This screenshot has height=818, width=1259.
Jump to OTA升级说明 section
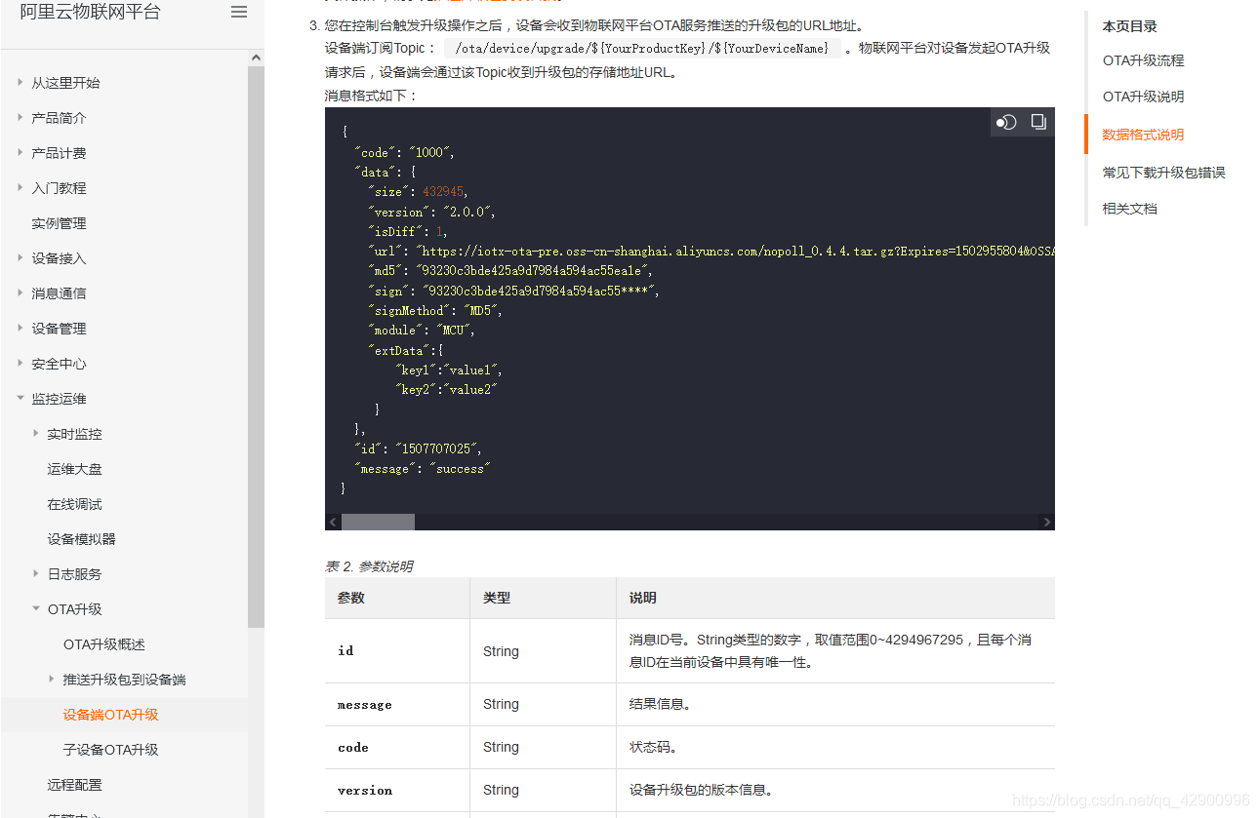(1143, 97)
